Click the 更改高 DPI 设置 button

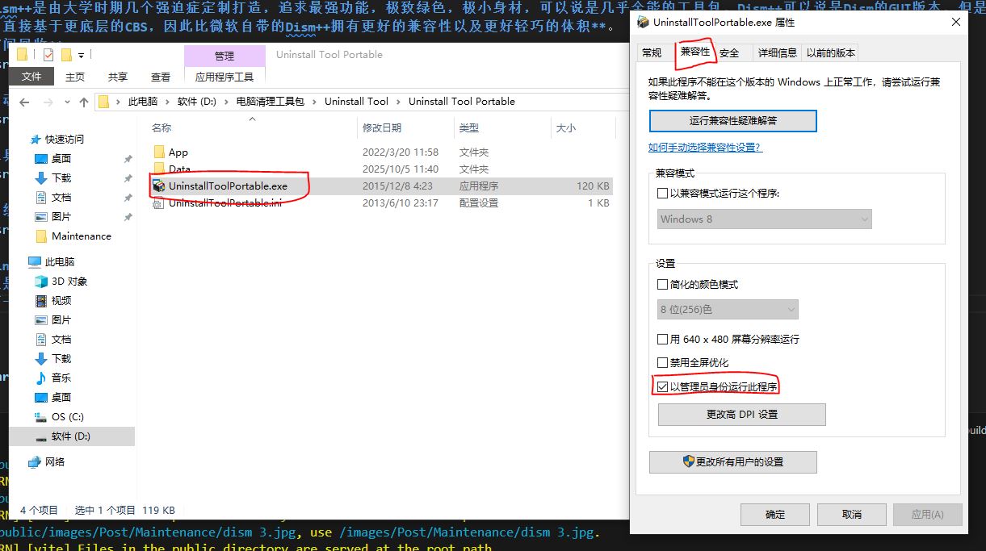[x=741, y=415]
